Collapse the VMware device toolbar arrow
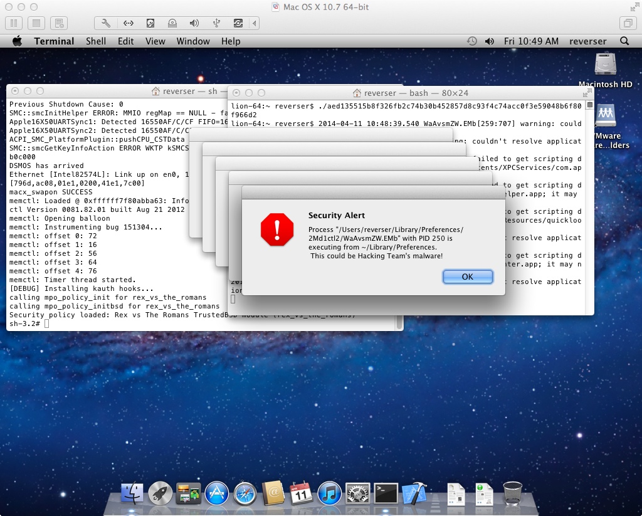The width and height of the screenshot is (642, 516). (x=255, y=23)
